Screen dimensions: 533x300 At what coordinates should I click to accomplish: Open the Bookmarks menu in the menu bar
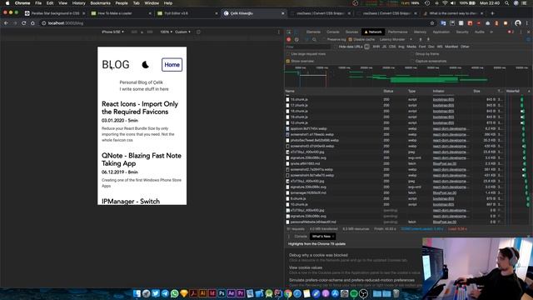100,3
